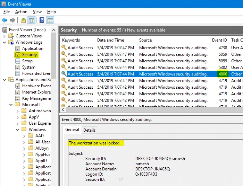
Task: Open the View menu
Action: pyautogui.click(x=37, y=12)
